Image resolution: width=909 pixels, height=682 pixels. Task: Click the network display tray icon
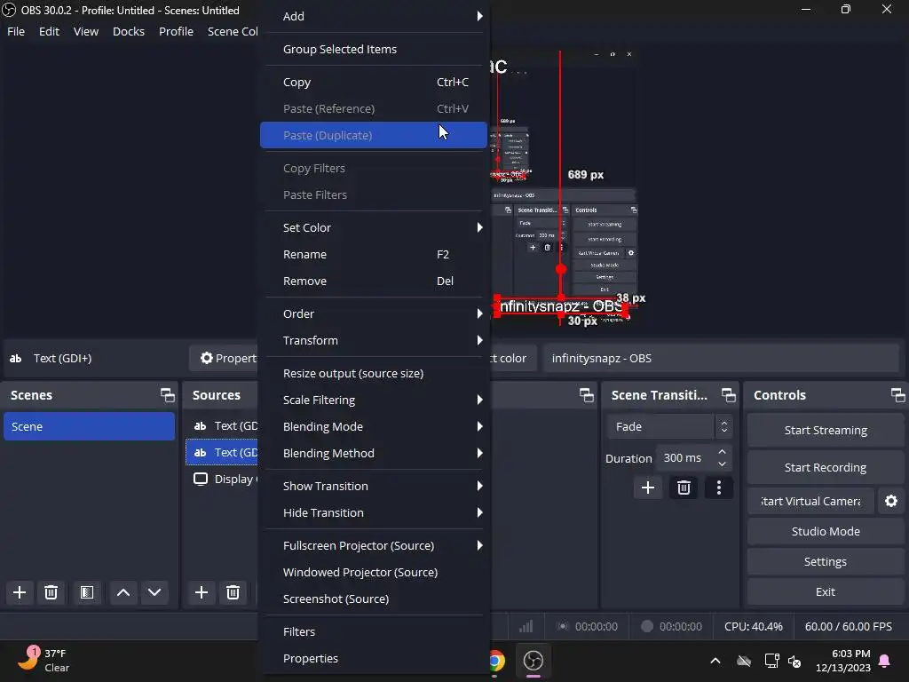pyautogui.click(x=771, y=661)
